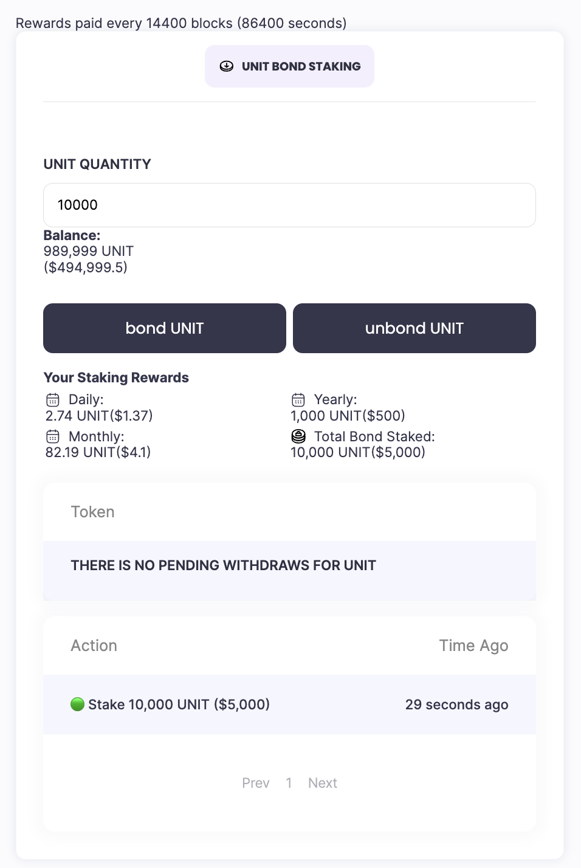This screenshot has height=868, width=581.
Task: Select page 1 in pagination
Action: (x=289, y=783)
